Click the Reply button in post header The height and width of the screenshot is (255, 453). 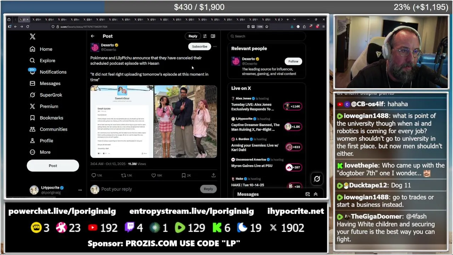[193, 36]
